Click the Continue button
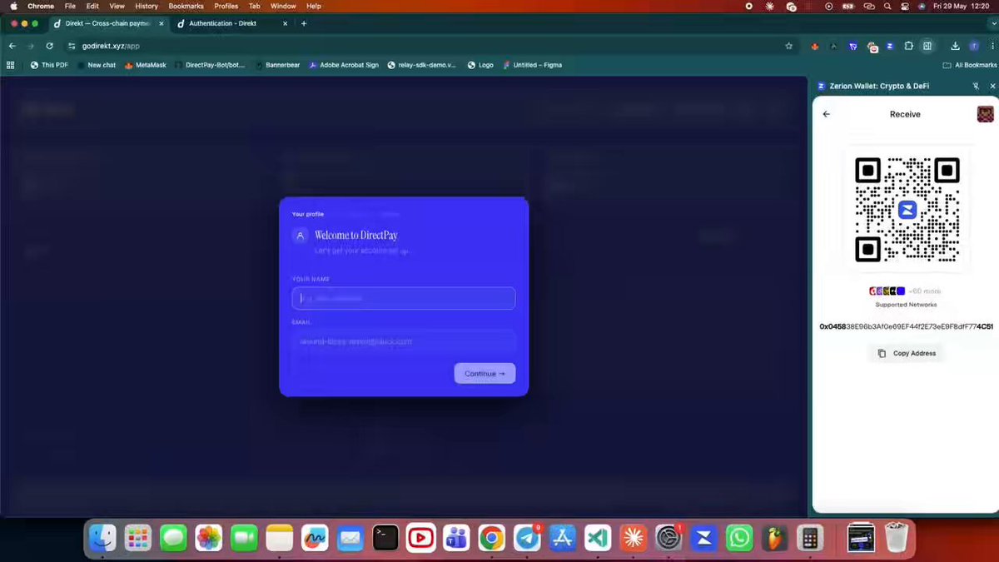This screenshot has width=999, height=562. [x=485, y=374]
